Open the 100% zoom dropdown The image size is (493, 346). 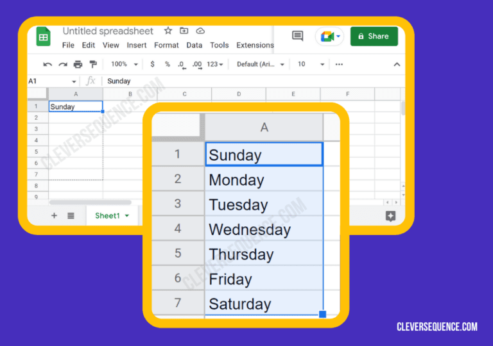pyautogui.click(x=125, y=64)
